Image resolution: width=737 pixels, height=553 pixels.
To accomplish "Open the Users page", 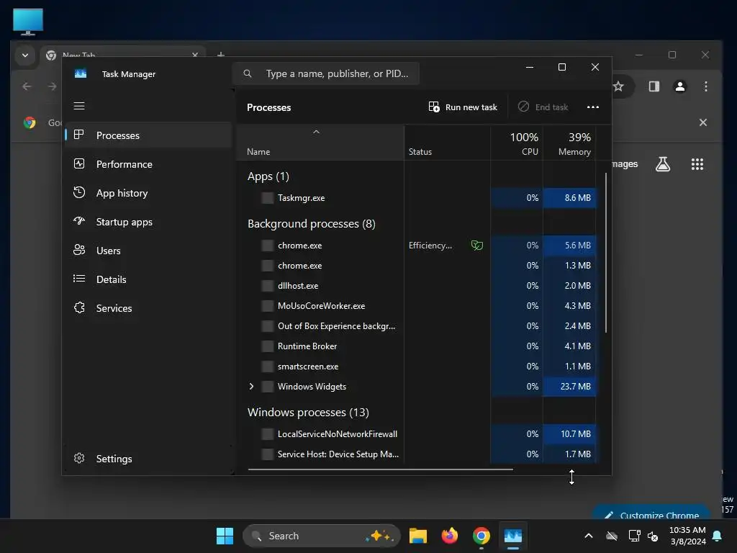I will tap(148, 251).
